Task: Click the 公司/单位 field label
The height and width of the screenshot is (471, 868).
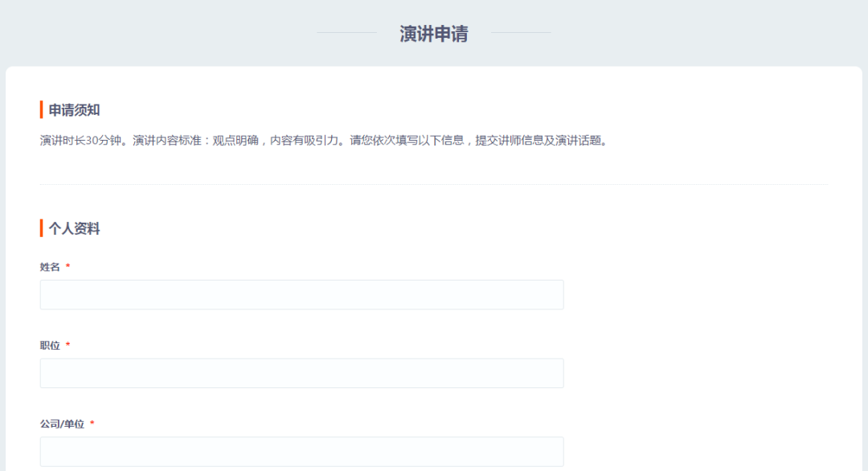Action: coord(62,424)
